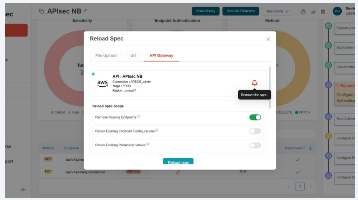Click the info icon beside Remove Missing Endpoints
This screenshot has height=200, width=358.
tap(138, 116)
